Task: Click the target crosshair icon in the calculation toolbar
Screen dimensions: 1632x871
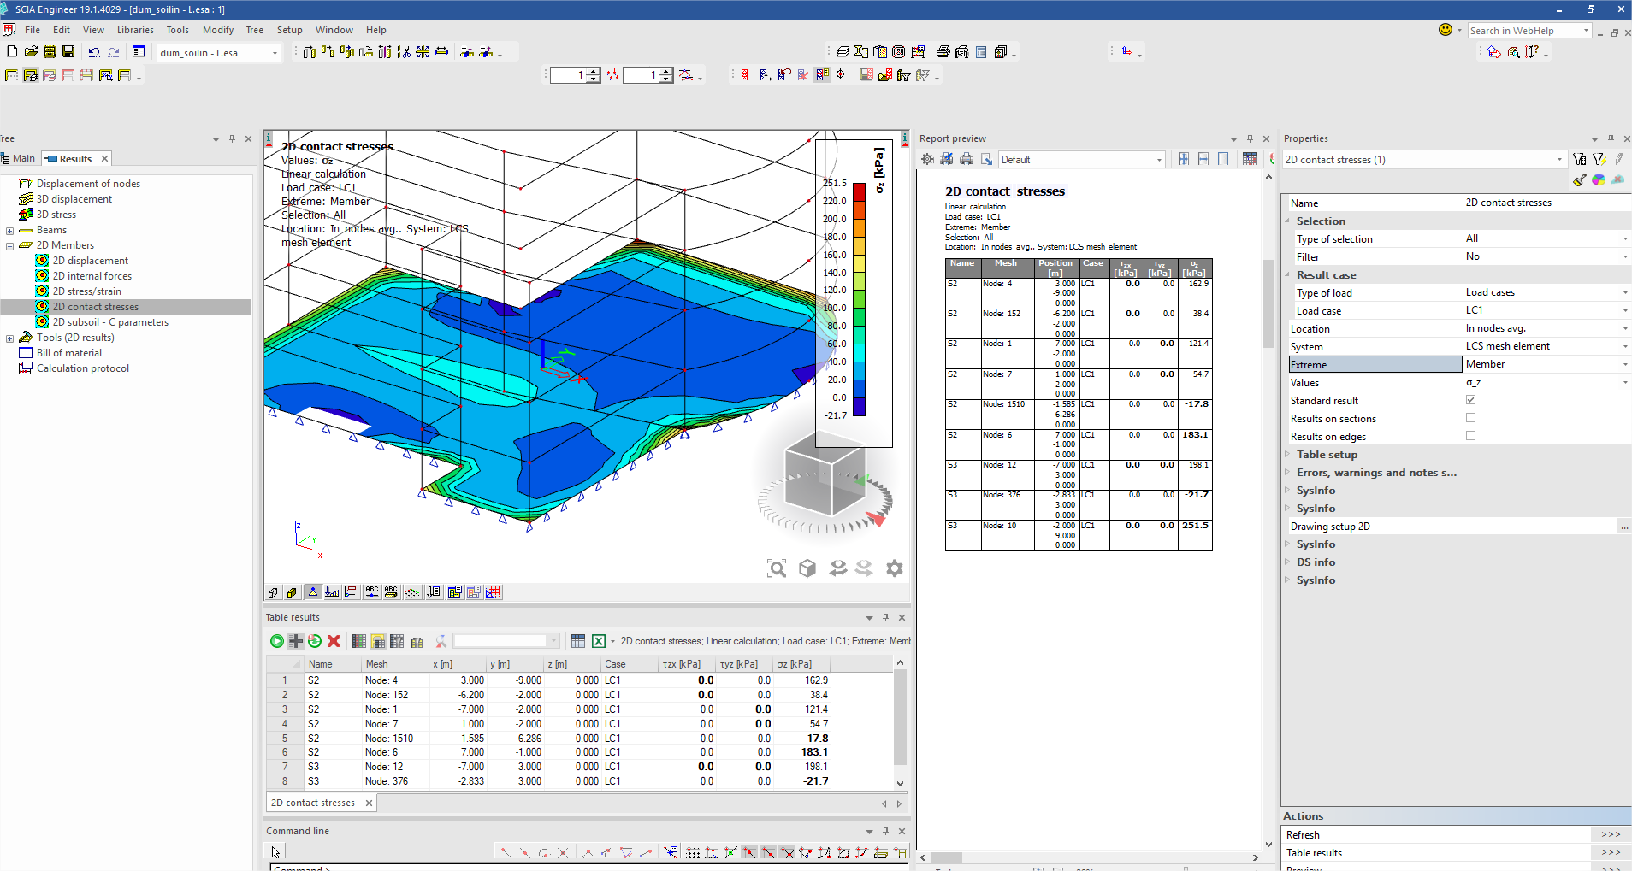Action: point(841,75)
